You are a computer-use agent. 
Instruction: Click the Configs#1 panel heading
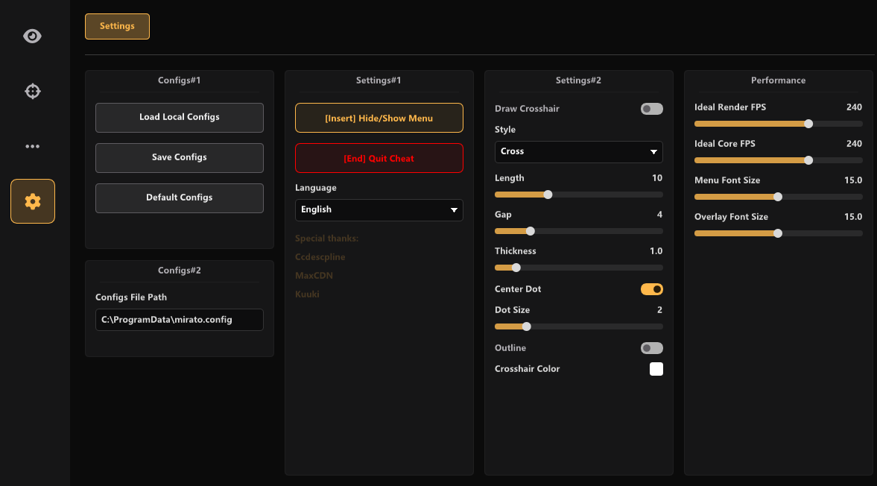(x=179, y=80)
